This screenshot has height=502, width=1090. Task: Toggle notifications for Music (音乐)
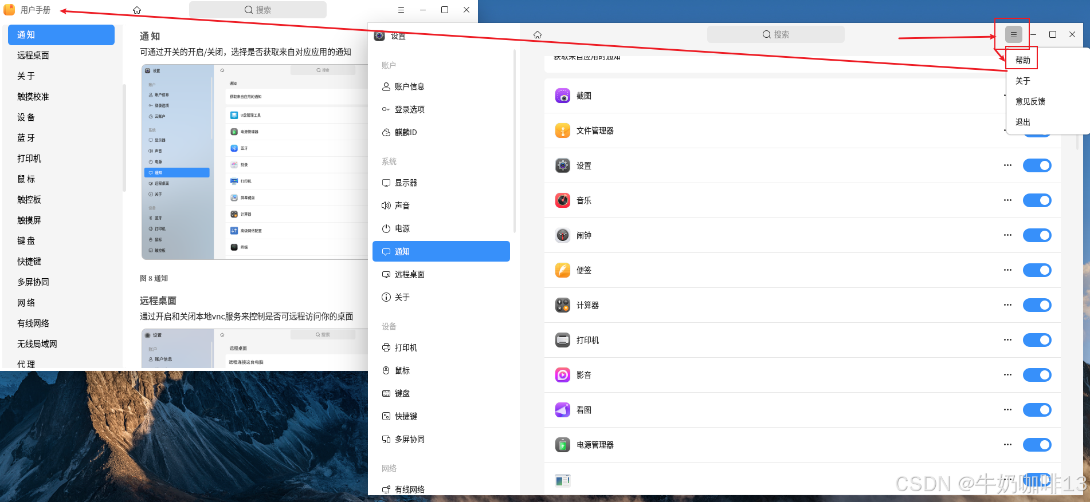1037,200
